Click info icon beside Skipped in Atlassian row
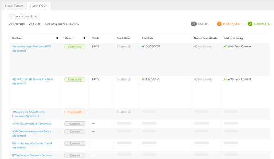 tap(129, 112)
